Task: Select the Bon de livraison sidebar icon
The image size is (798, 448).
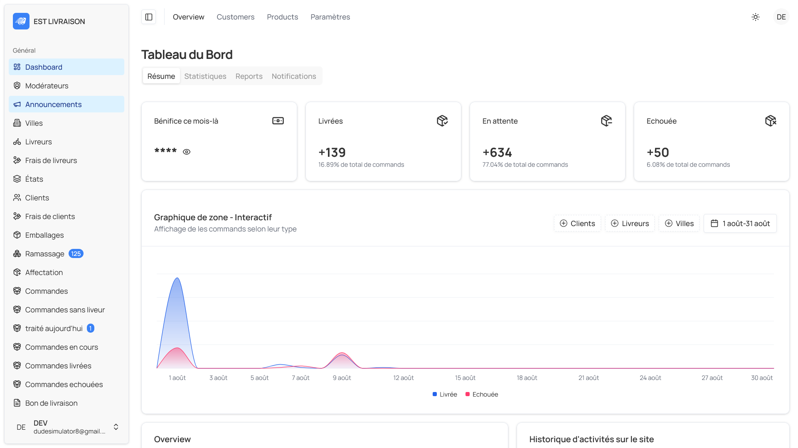Action: click(x=17, y=403)
